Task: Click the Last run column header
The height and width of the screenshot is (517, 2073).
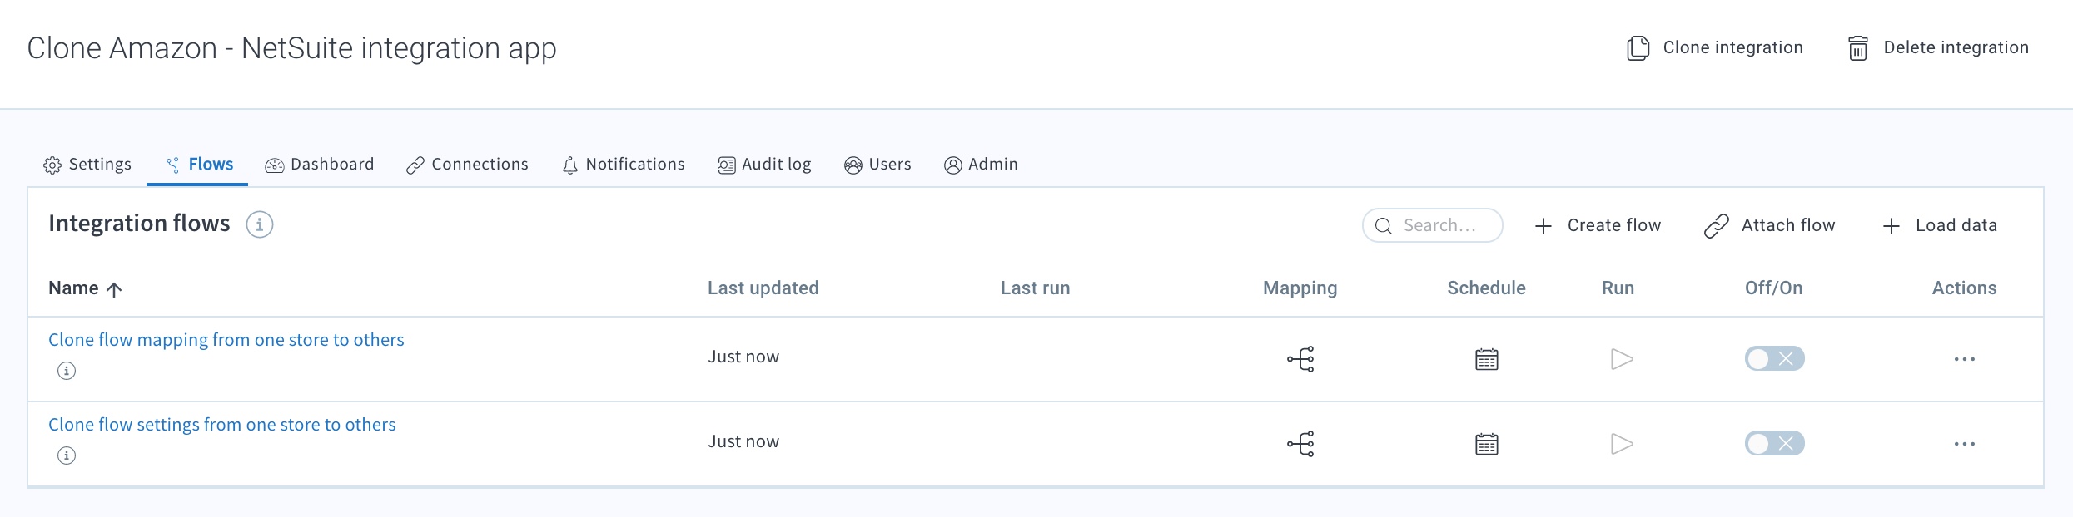Action: pyautogui.click(x=1036, y=288)
